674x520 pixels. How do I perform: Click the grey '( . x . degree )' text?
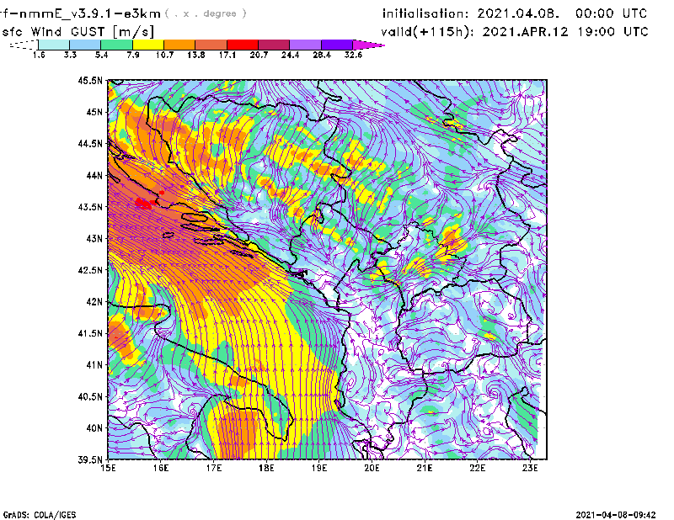tap(206, 13)
